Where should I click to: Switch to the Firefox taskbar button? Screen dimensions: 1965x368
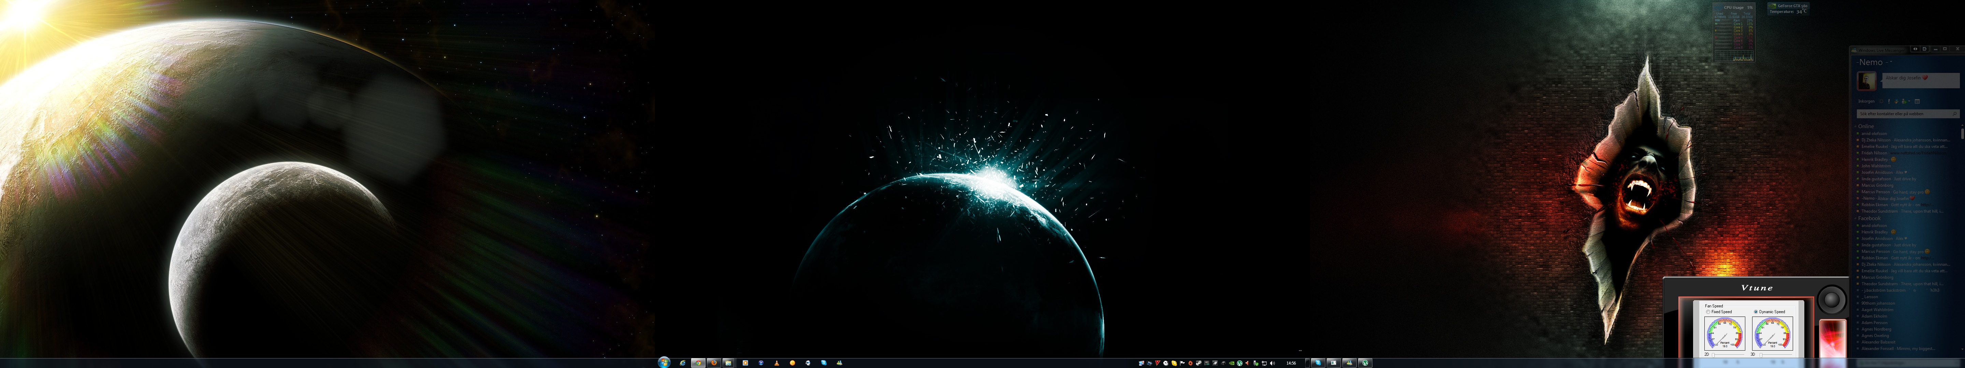point(714,363)
